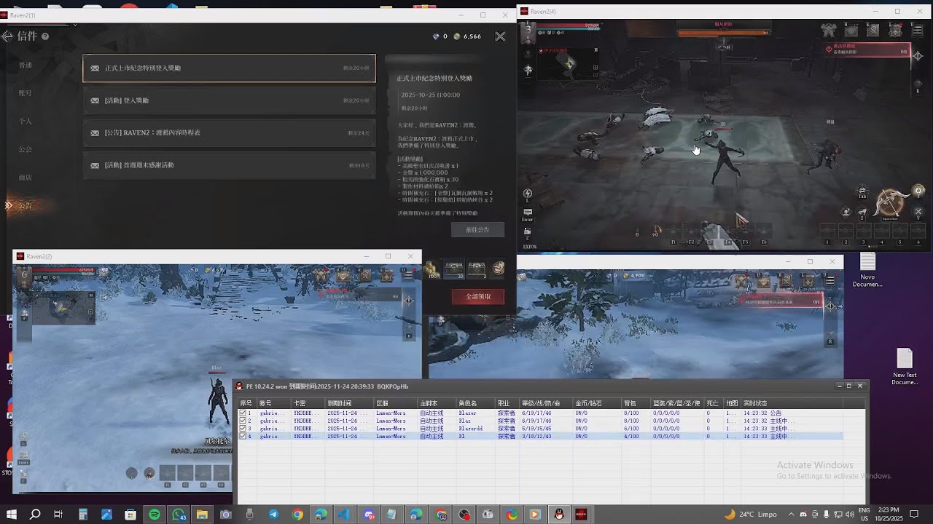Open the 正式上市紀念特別登入獎勵 mail entry

(229, 68)
